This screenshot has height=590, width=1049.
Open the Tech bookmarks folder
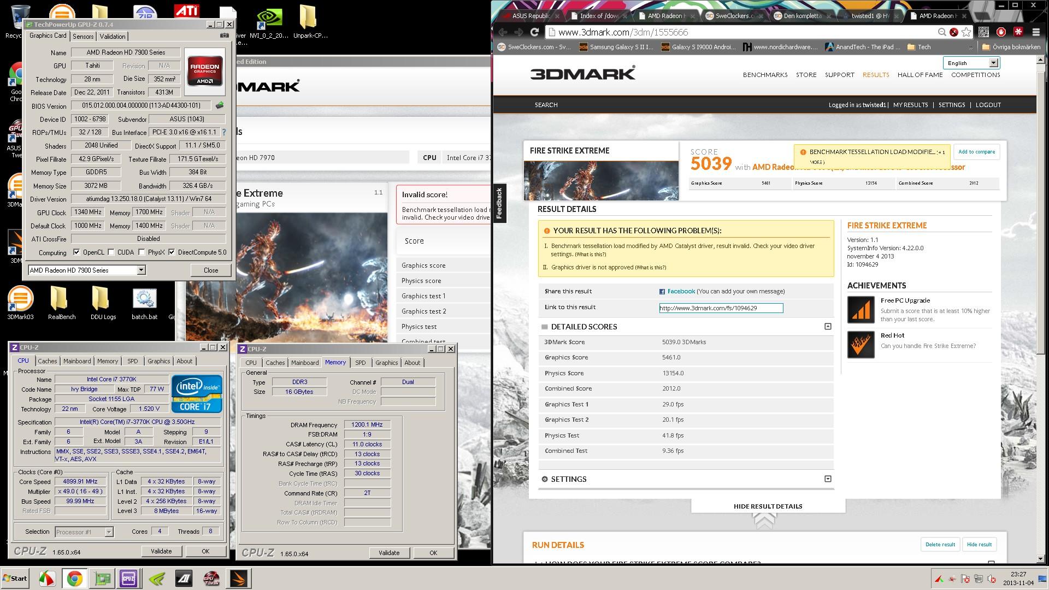919,47
